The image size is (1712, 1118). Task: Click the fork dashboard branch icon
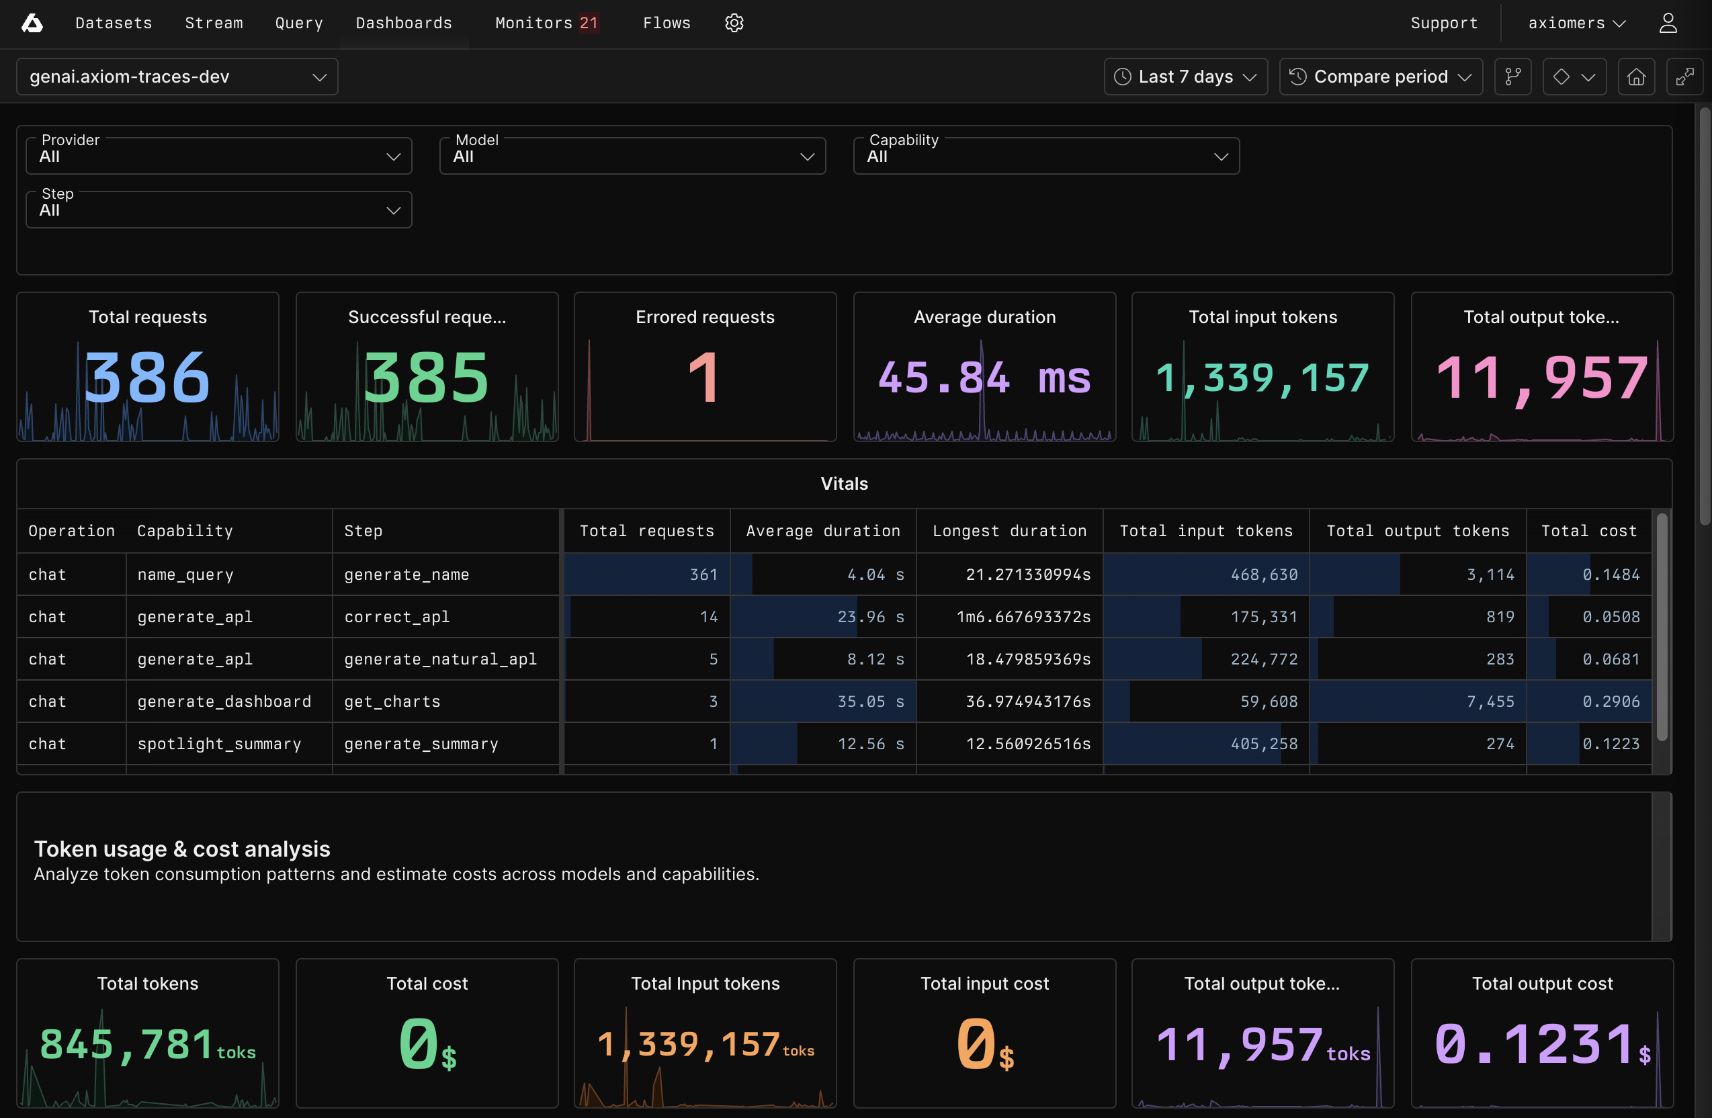pos(1512,77)
